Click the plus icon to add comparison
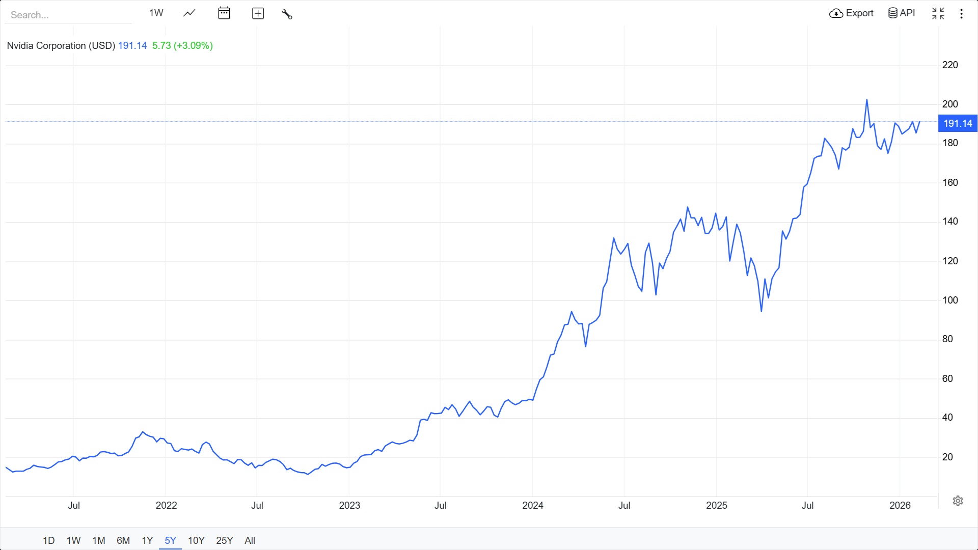Viewport: 978px width, 550px height. click(258, 14)
